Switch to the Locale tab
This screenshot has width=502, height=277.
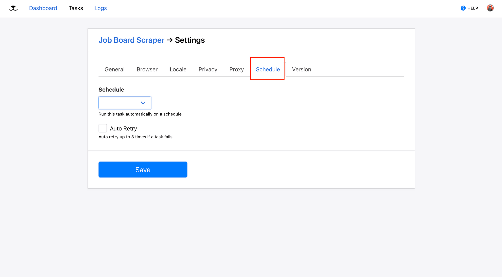point(178,70)
